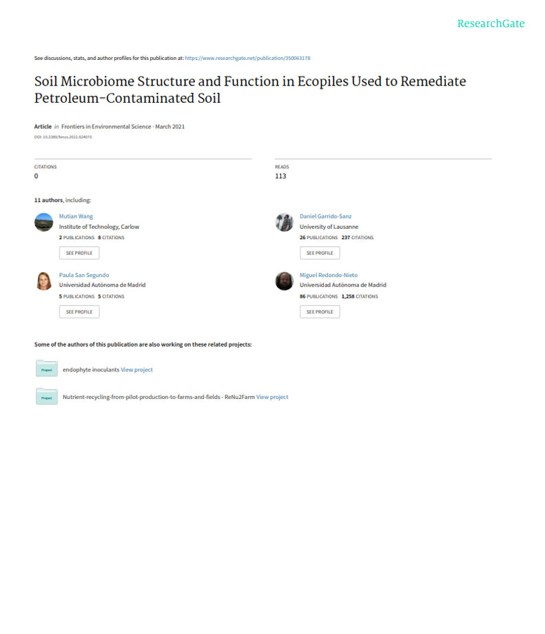This screenshot has height=634, width=545.
Task: Open the Daniel Garrido-Sanz author link
Action: click(x=325, y=216)
